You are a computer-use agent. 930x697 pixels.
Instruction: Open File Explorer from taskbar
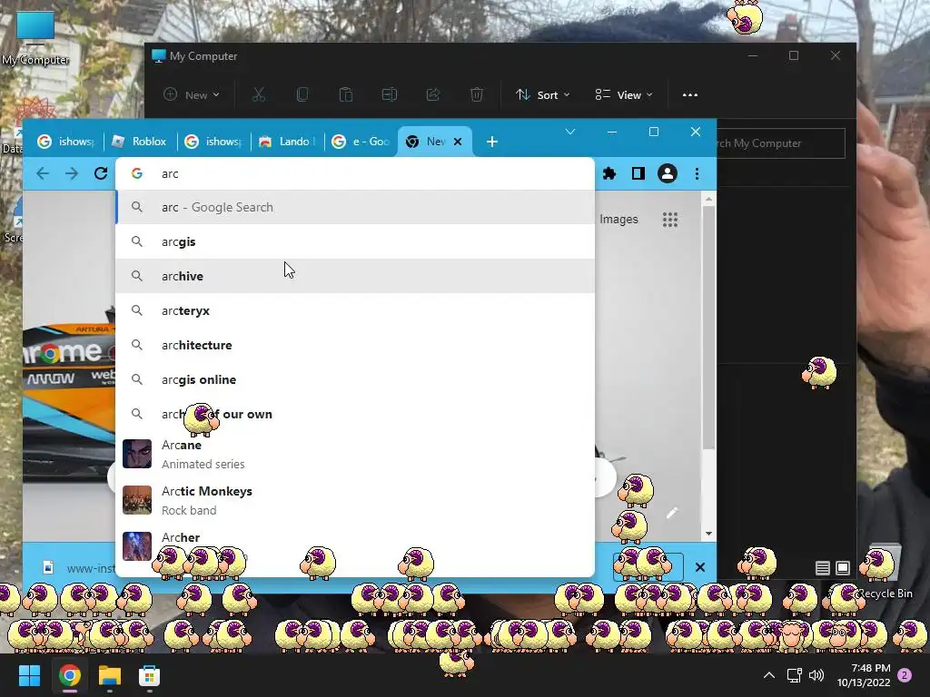coord(110,675)
